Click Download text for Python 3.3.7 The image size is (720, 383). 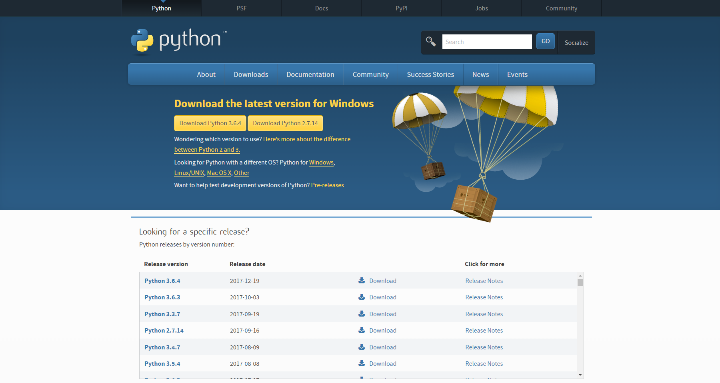(x=383, y=314)
